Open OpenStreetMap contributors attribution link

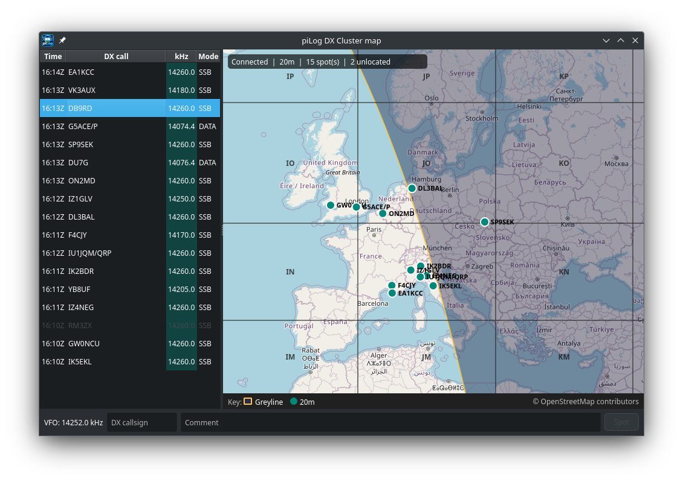pos(586,402)
